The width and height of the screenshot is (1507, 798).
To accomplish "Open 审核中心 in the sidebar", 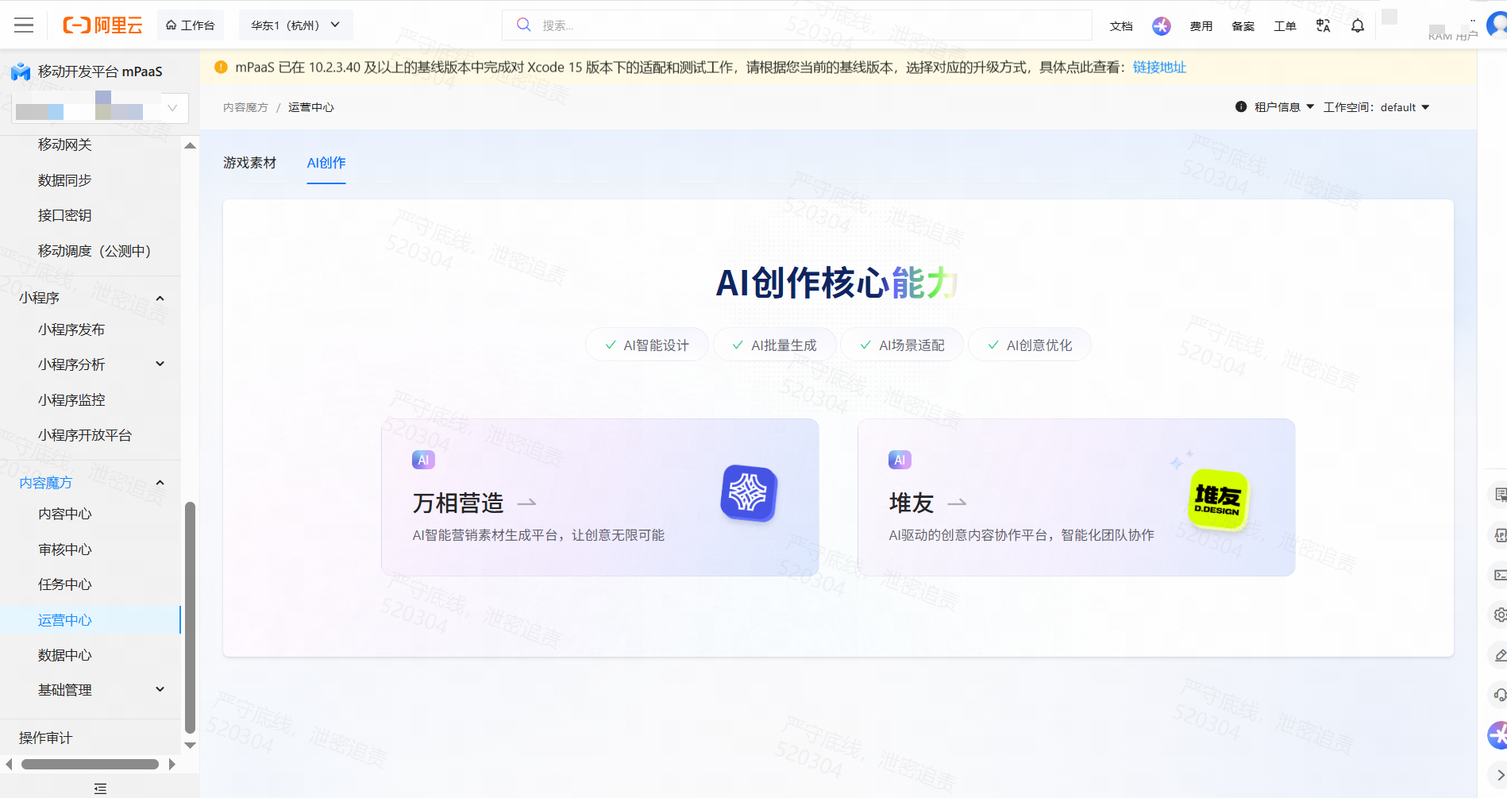I will pos(65,549).
